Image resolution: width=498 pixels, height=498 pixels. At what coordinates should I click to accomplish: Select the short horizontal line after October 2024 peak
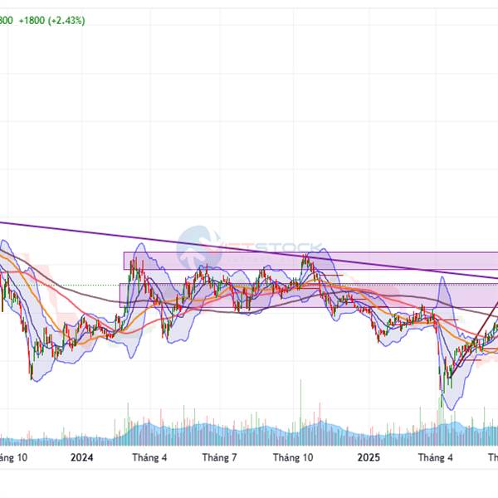click(330, 274)
